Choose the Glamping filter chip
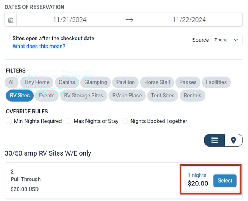This screenshot has height=201, width=248. (x=96, y=82)
